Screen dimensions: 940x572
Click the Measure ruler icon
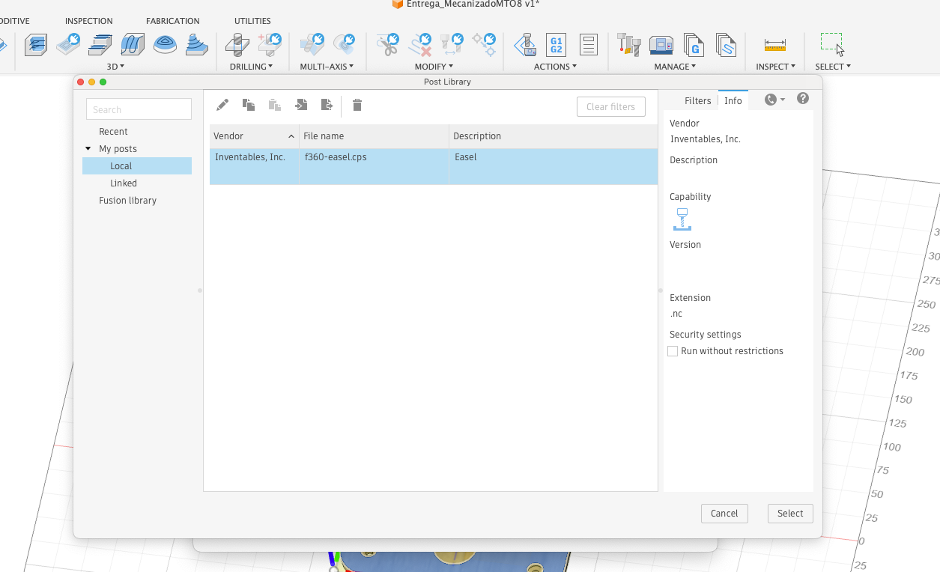tap(775, 46)
